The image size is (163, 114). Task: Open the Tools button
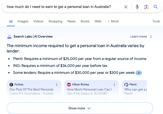[x=156, y=21]
